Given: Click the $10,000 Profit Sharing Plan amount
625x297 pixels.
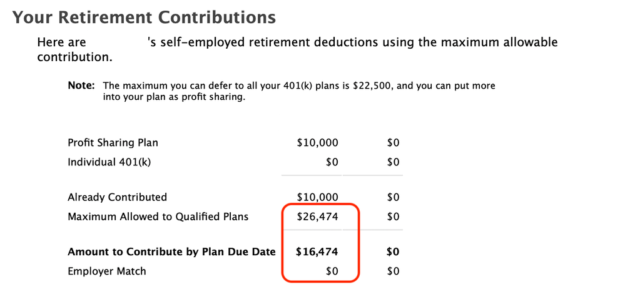Looking at the screenshot, I should pos(317,143).
